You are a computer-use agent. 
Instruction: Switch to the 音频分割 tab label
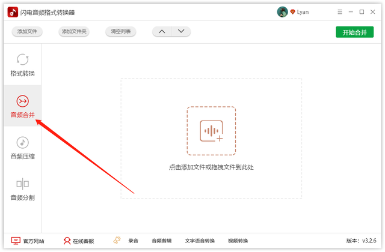click(x=23, y=197)
